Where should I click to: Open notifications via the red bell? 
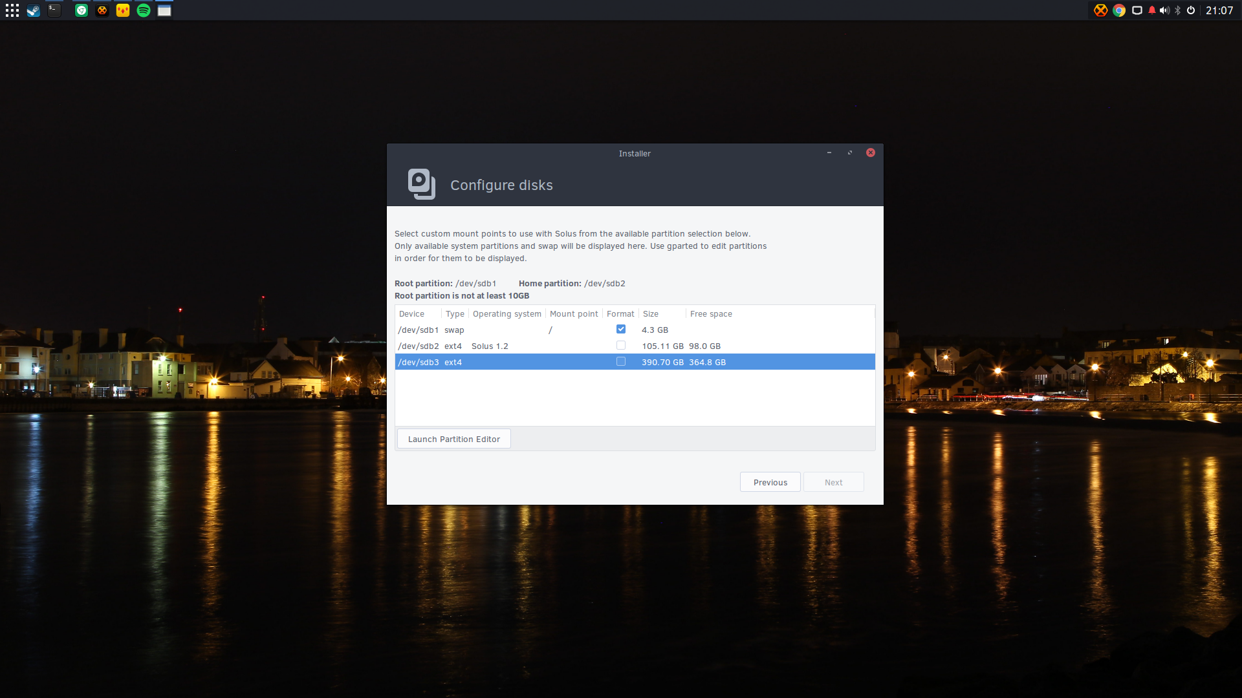tap(1152, 10)
